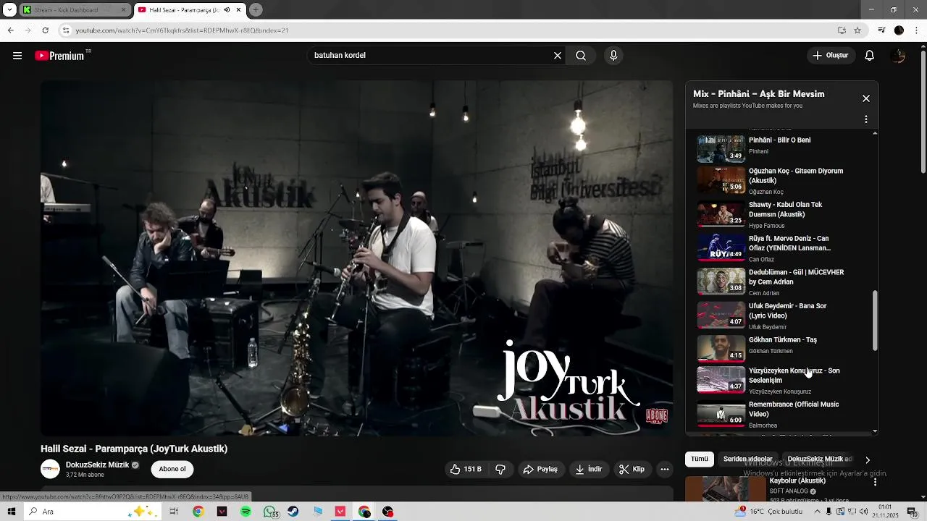Click the video player frame
Image resolution: width=927 pixels, height=521 pixels.
tap(357, 258)
